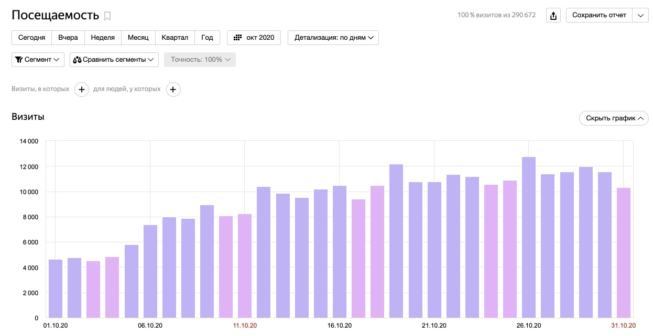Click the Визиты, в которых label

(x=40, y=89)
